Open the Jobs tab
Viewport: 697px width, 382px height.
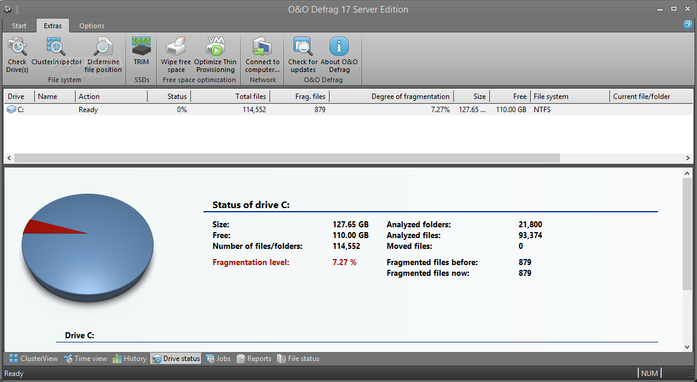click(219, 359)
